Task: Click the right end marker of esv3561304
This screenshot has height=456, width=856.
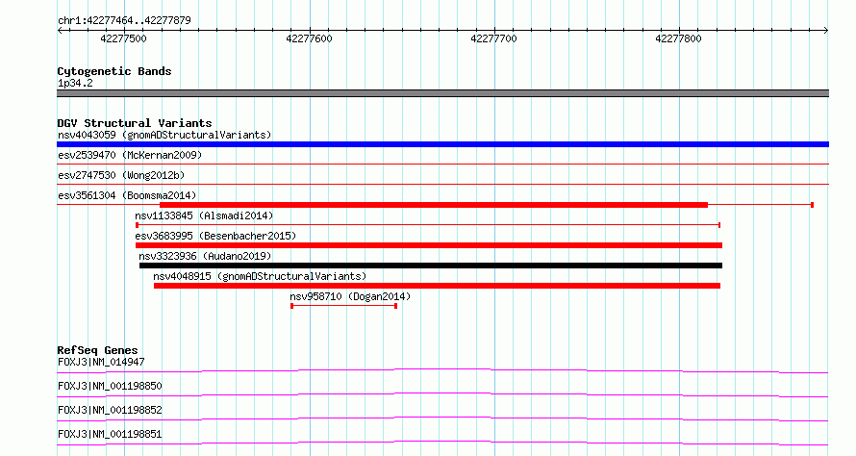Action: click(813, 205)
